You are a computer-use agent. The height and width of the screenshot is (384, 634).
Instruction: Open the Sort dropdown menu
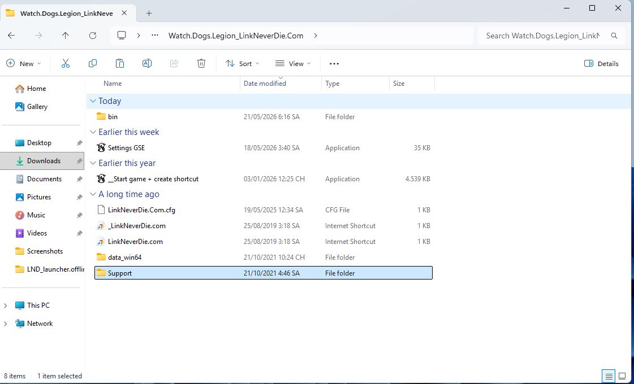(x=242, y=63)
